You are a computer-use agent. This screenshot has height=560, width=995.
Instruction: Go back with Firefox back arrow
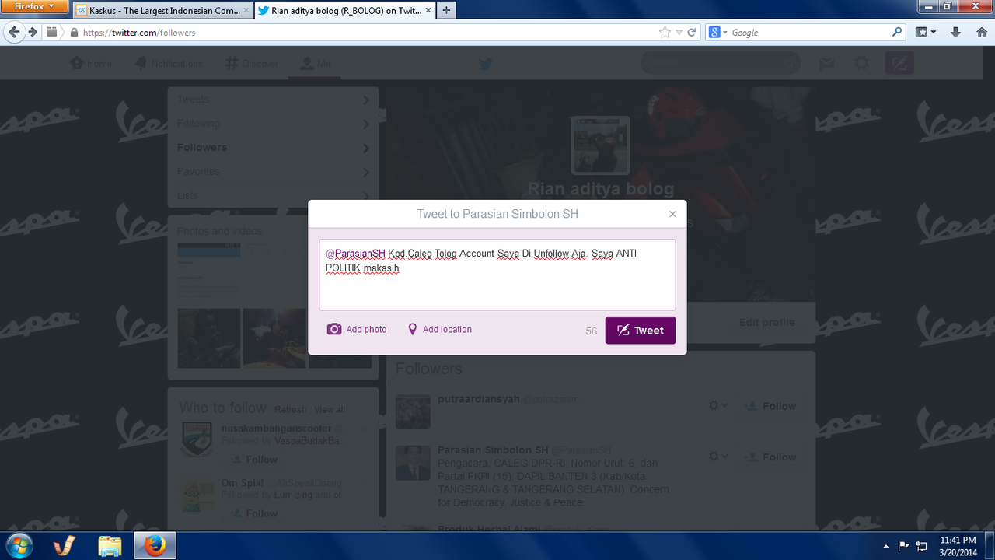coord(14,32)
